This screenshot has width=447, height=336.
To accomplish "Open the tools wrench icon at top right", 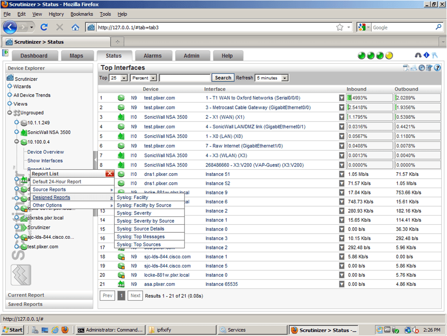I will (434, 55).
